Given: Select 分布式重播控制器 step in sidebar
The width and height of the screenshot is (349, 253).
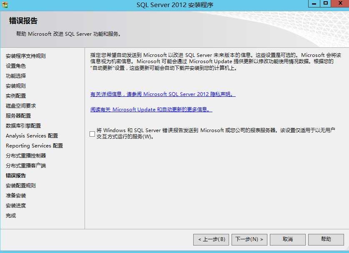Looking at the screenshot, I should coord(26,155).
